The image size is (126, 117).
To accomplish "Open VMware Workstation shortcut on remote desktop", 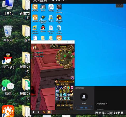I will coord(35,29).
